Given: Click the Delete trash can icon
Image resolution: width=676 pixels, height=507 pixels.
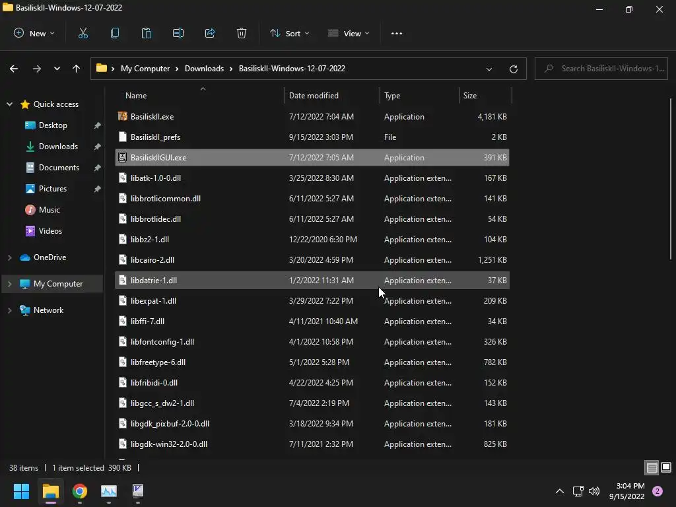Looking at the screenshot, I should (x=242, y=33).
